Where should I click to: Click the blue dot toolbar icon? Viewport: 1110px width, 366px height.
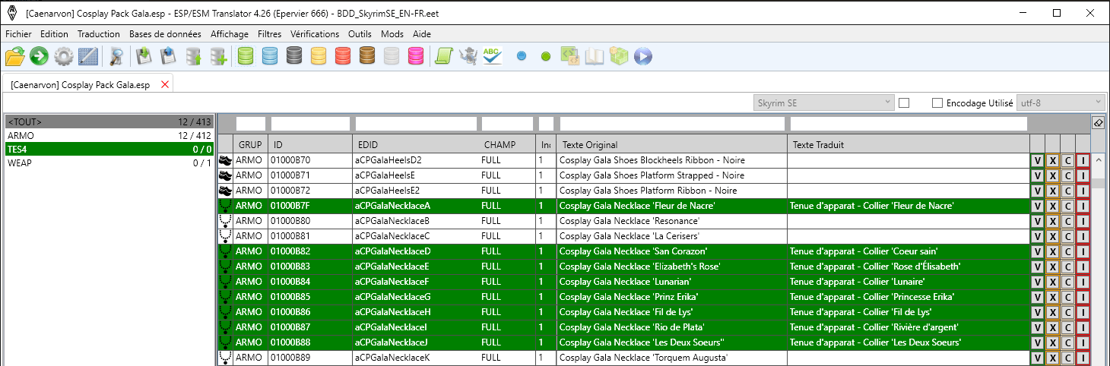pos(522,56)
